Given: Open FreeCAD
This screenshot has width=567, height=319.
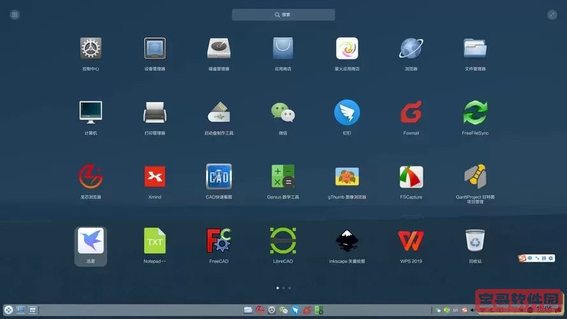Looking at the screenshot, I should click(219, 241).
